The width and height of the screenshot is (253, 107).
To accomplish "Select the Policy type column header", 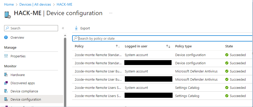I will pos(183,46).
